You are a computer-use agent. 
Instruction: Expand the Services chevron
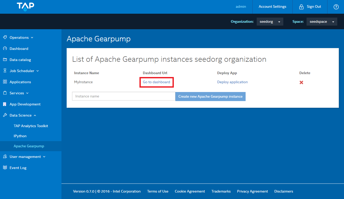click(x=27, y=93)
